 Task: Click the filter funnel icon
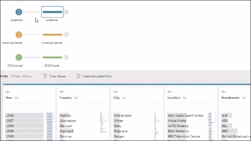[45, 76]
